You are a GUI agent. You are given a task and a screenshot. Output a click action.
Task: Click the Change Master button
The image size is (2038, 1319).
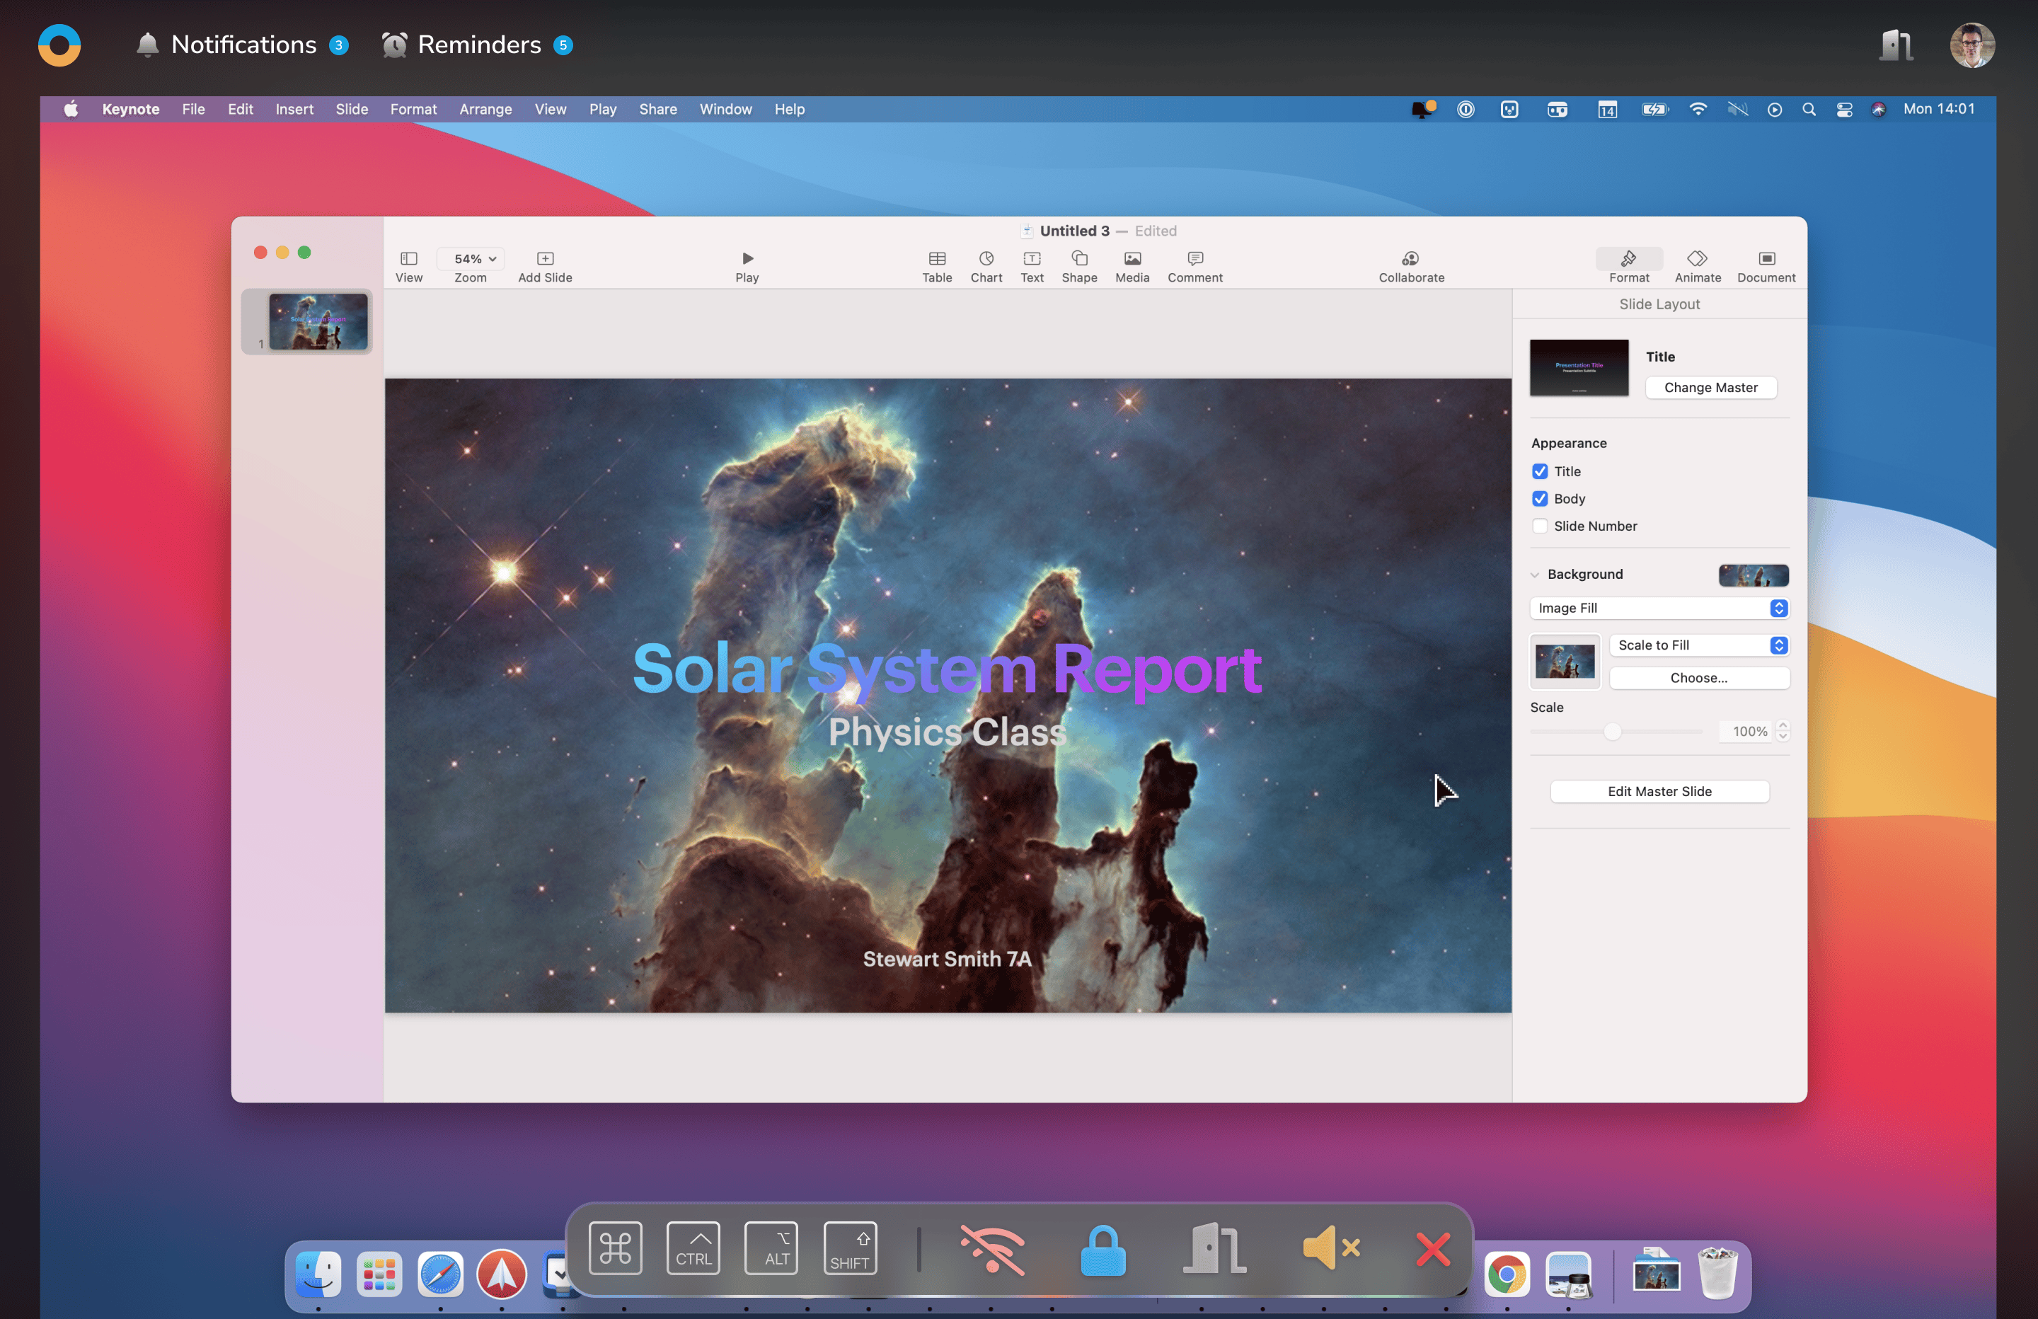click(1710, 387)
